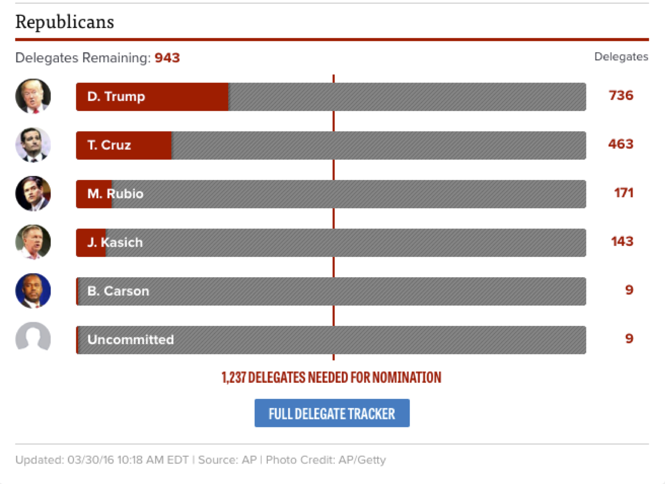This screenshot has width=665, height=484.
Task: Click John Kasich's avatar photo
Action: click(x=33, y=242)
